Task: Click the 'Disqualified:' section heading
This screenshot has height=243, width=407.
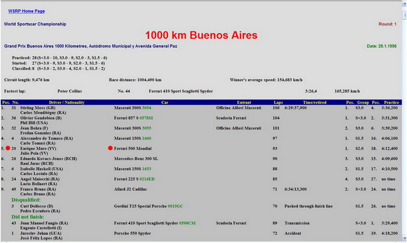Action: coord(26,200)
